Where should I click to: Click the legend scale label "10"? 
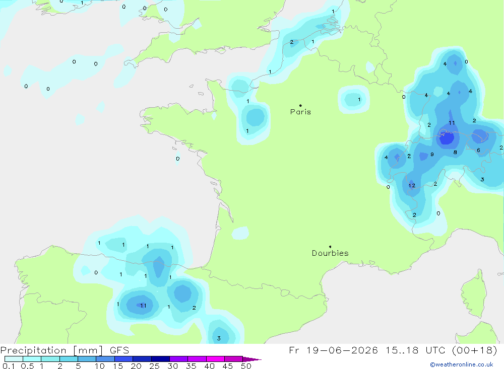pos(100,366)
